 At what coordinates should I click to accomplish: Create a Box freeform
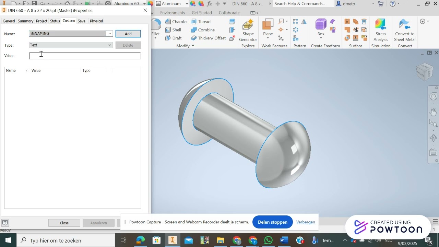click(x=321, y=27)
